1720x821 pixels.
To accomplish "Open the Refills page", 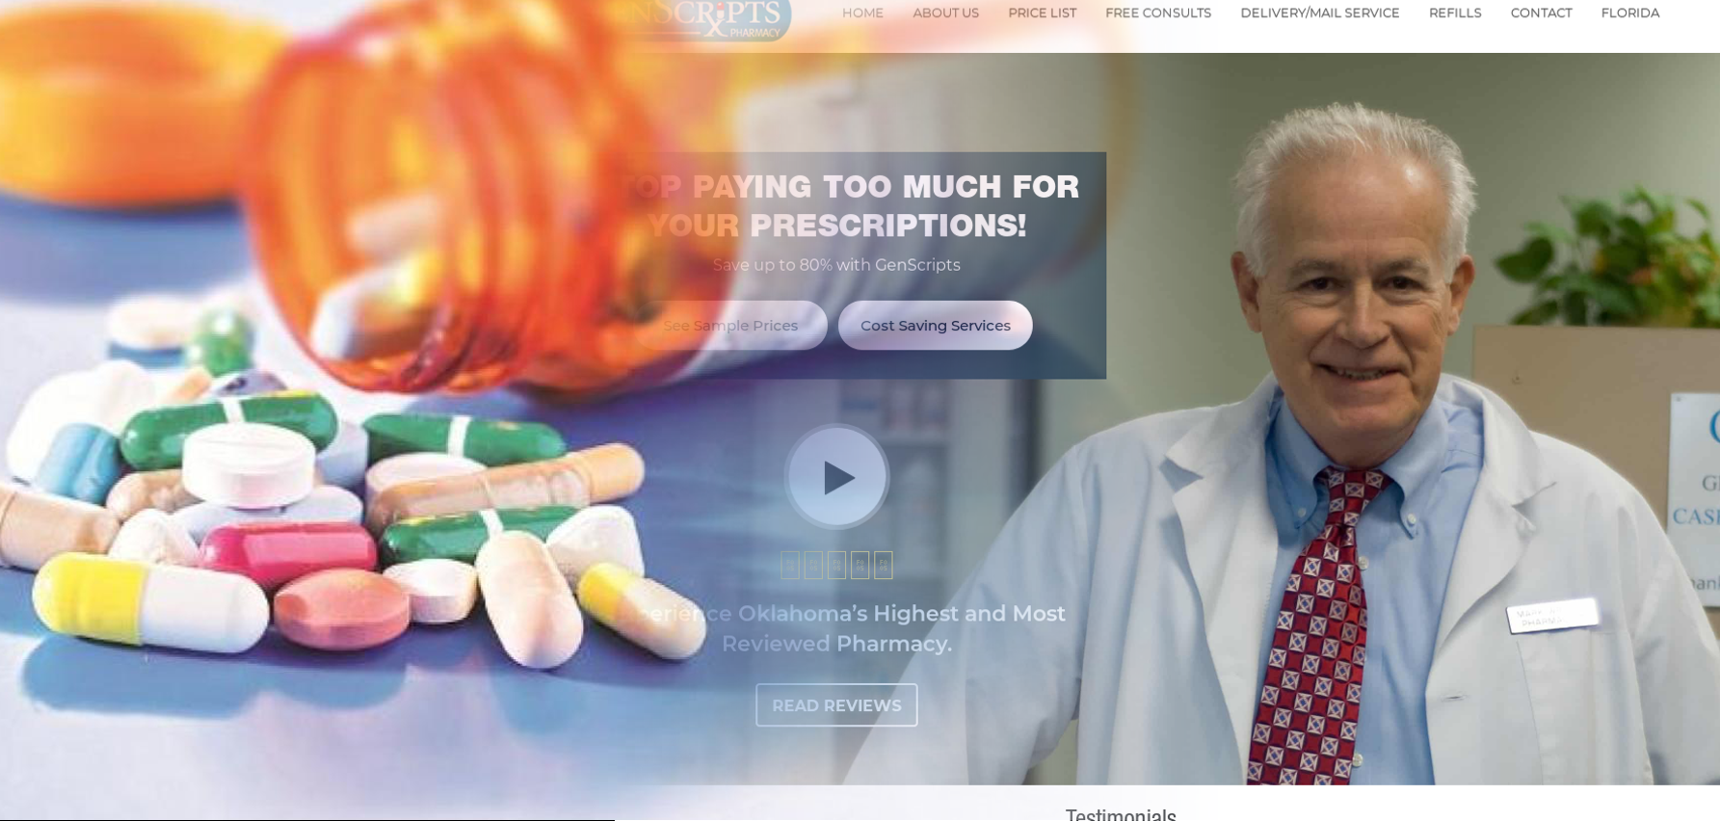I will pos(1455,13).
